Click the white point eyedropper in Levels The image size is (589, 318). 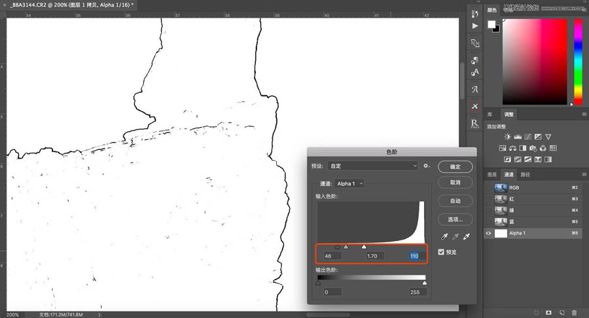tap(467, 237)
